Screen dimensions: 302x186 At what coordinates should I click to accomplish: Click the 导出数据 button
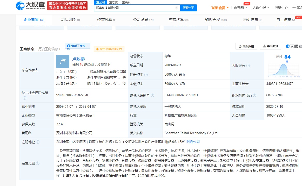click(x=271, y=46)
